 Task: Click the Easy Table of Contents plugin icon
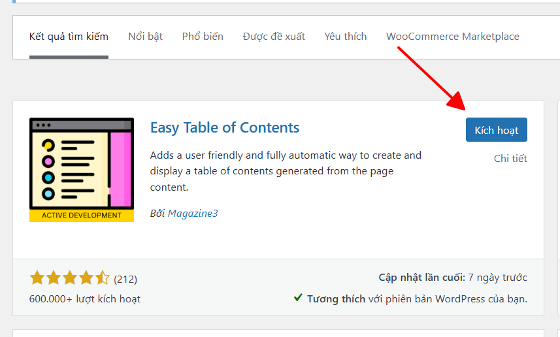pyautogui.click(x=82, y=170)
